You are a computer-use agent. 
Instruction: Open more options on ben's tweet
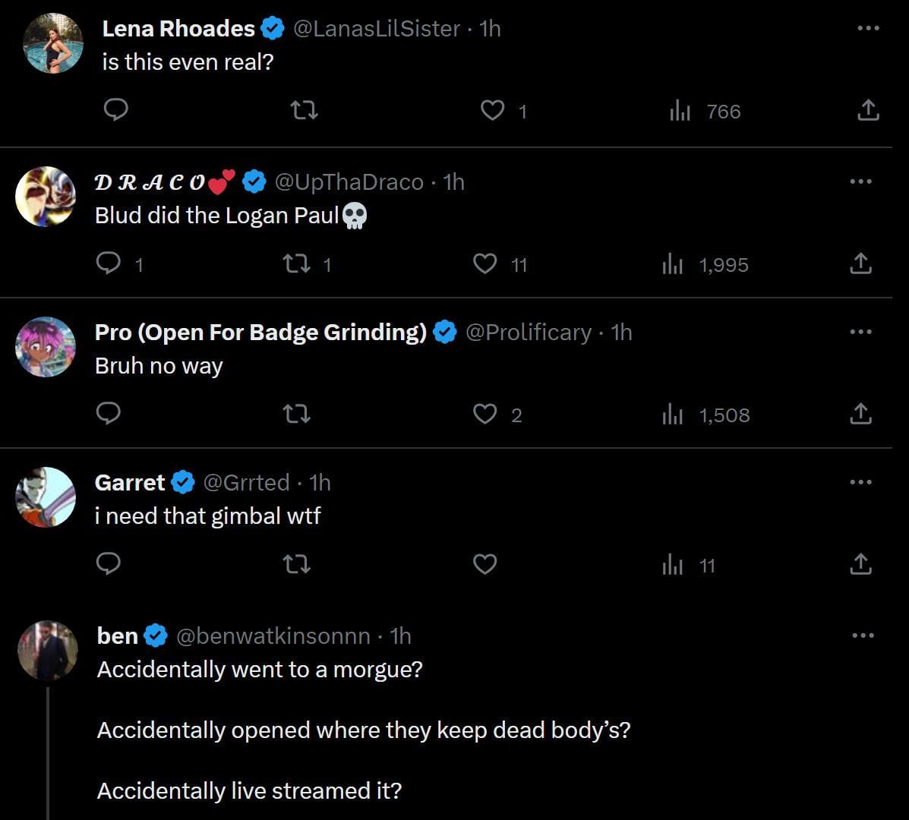861,635
